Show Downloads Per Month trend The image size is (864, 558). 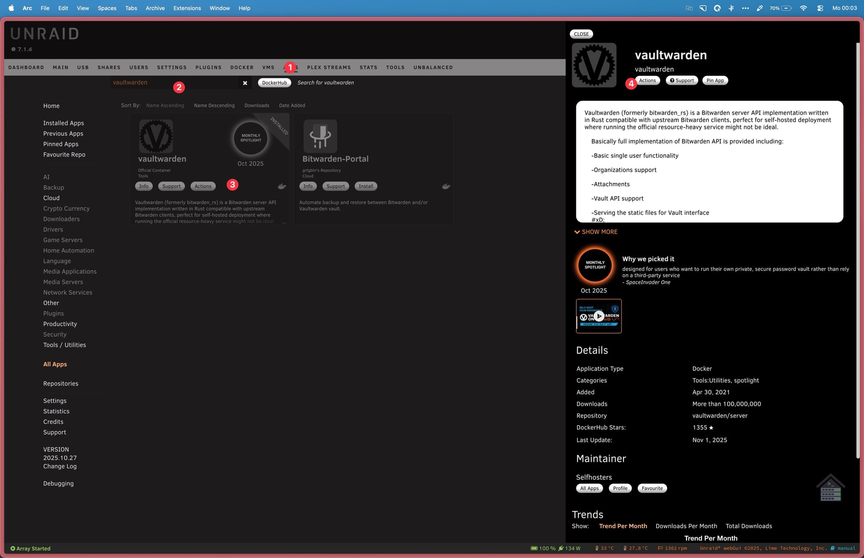pos(686,526)
